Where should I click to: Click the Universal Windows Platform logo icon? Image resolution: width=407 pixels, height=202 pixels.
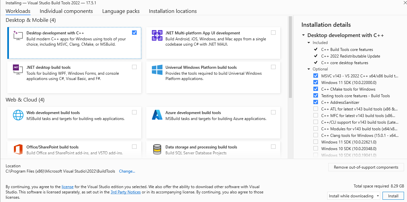[157, 70]
